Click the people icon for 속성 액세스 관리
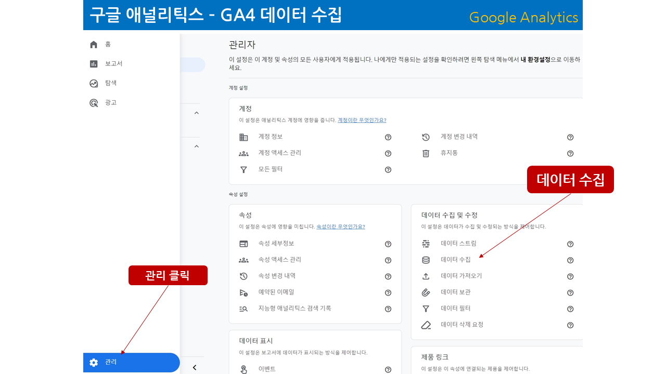 pyautogui.click(x=244, y=260)
